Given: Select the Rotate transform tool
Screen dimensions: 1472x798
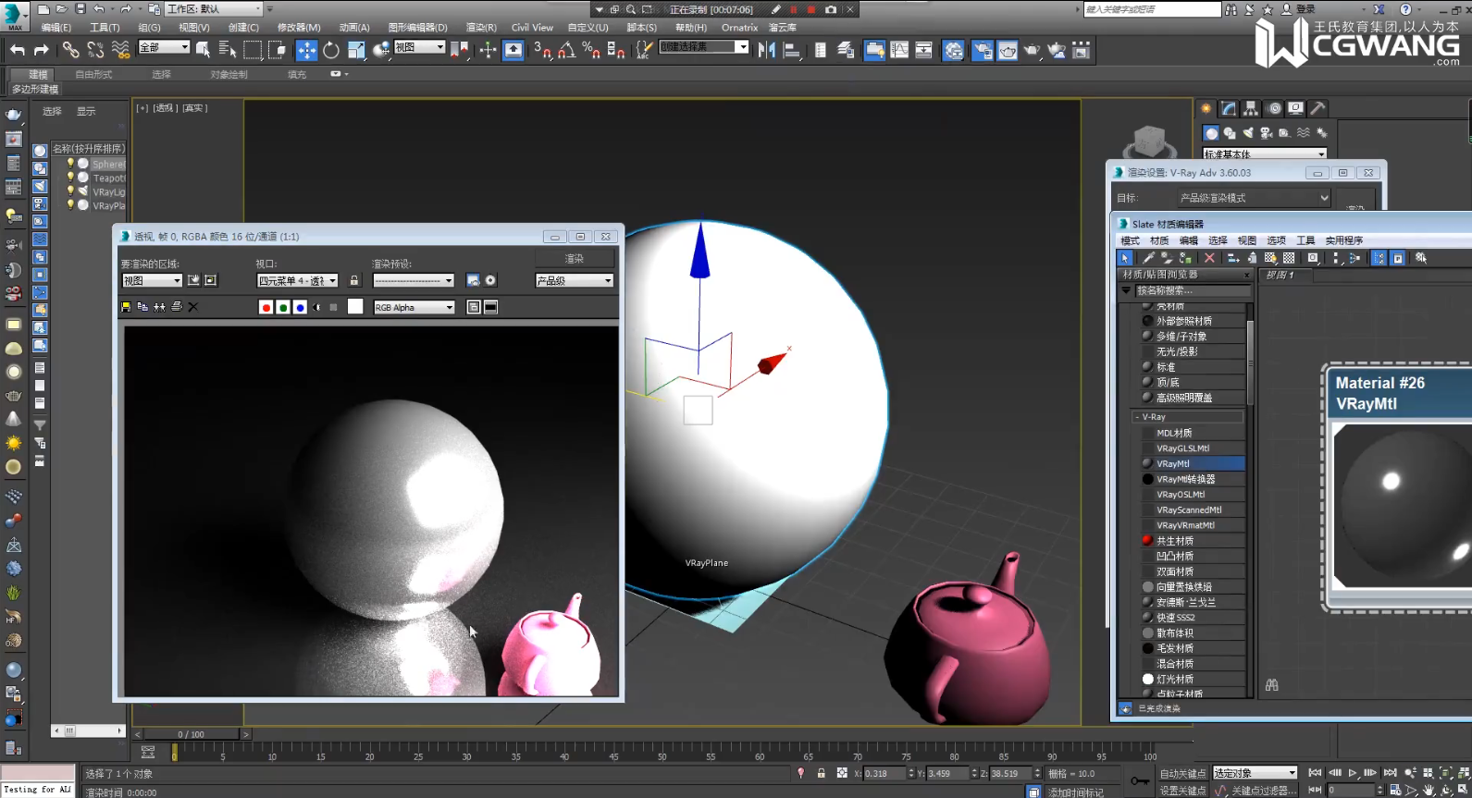Looking at the screenshot, I should (331, 50).
